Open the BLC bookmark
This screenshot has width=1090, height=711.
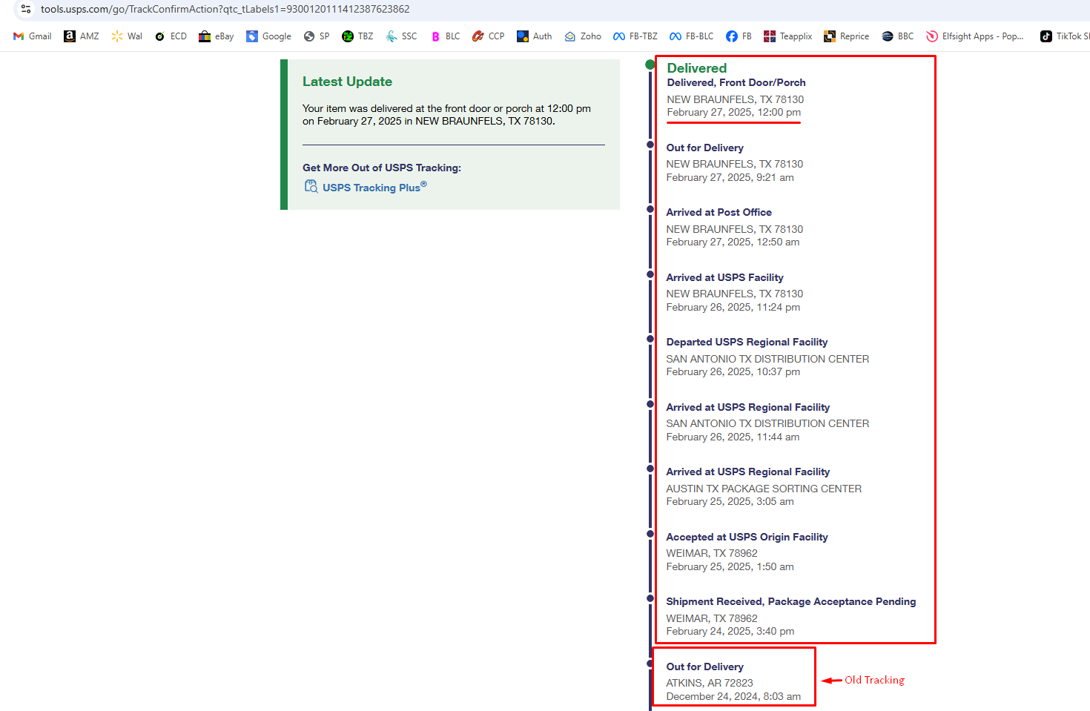[x=446, y=36]
